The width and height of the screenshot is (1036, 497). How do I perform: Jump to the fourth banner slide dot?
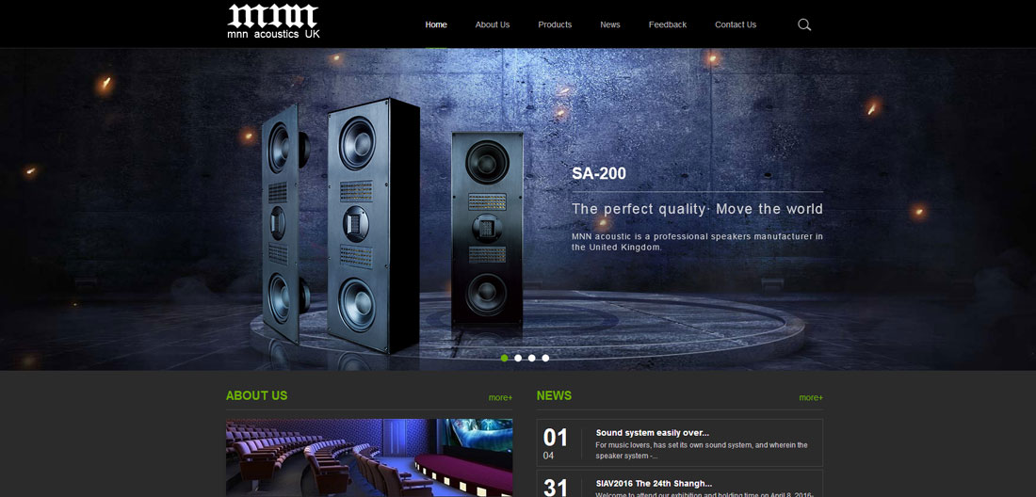pos(545,358)
